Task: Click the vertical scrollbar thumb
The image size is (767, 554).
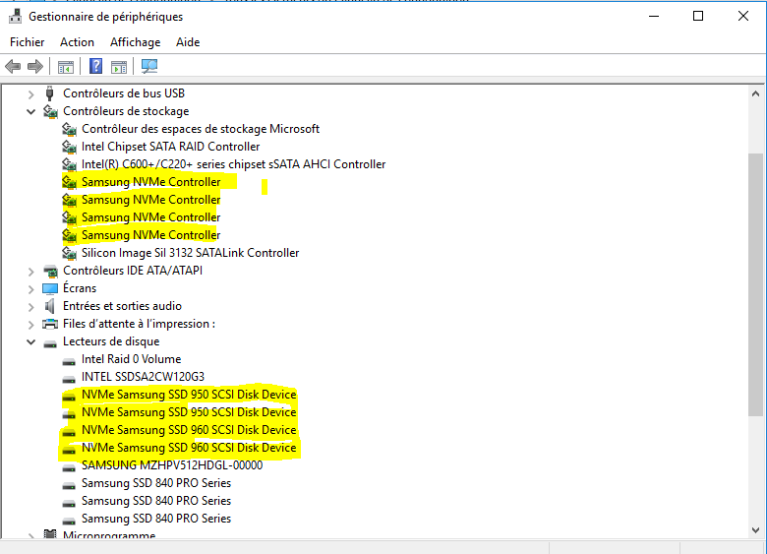Action: click(756, 284)
